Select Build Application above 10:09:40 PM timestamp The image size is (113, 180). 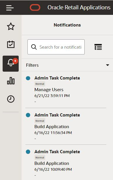[52, 163]
